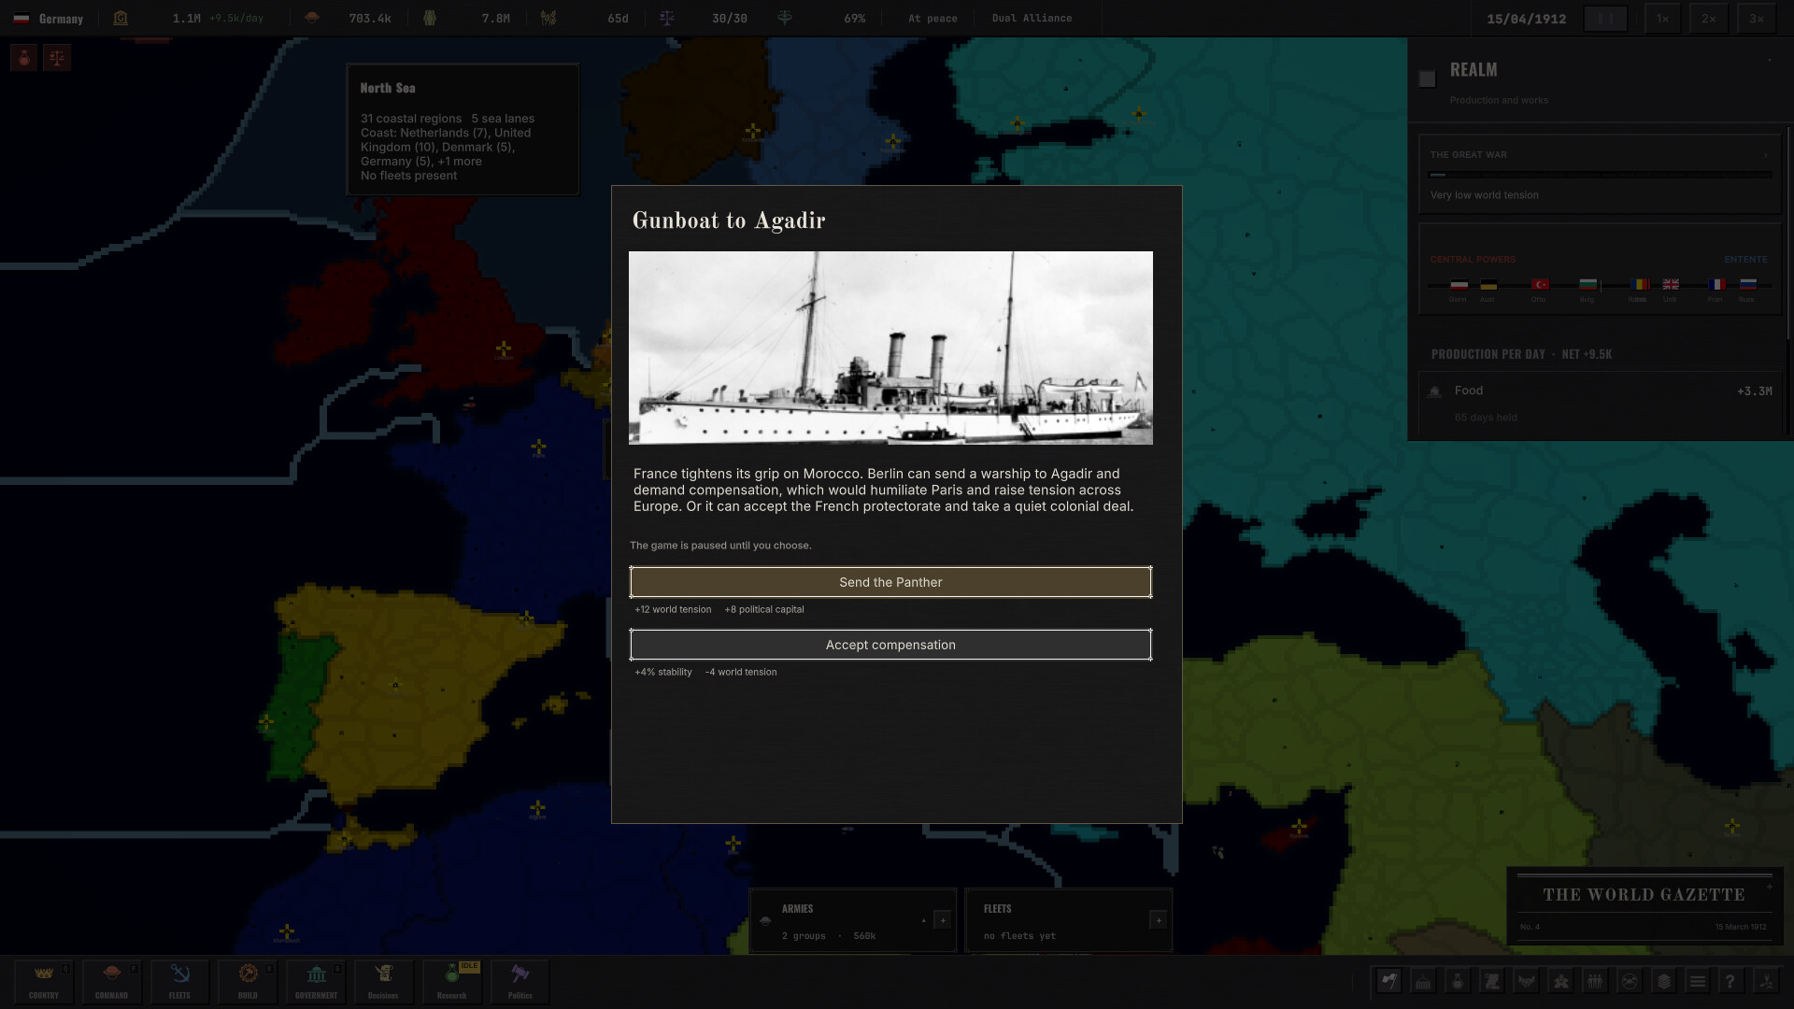The width and height of the screenshot is (1794, 1009).
Task: Select the mountain terrain map mode icon
Action: tap(1630, 981)
